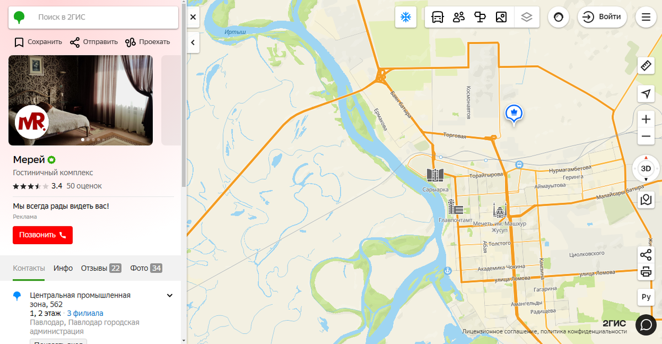Open "политика конфиденциальности" link
Image resolution: width=662 pixels, height=344 pixels.
(x=584, y=331)
